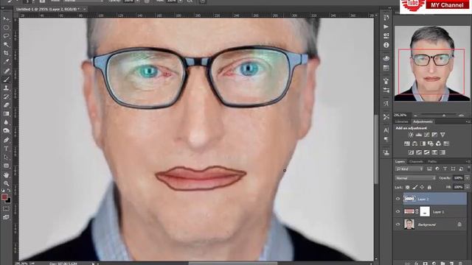
Task: Add a Photo Filter adjustment
Action: (431, 144)
